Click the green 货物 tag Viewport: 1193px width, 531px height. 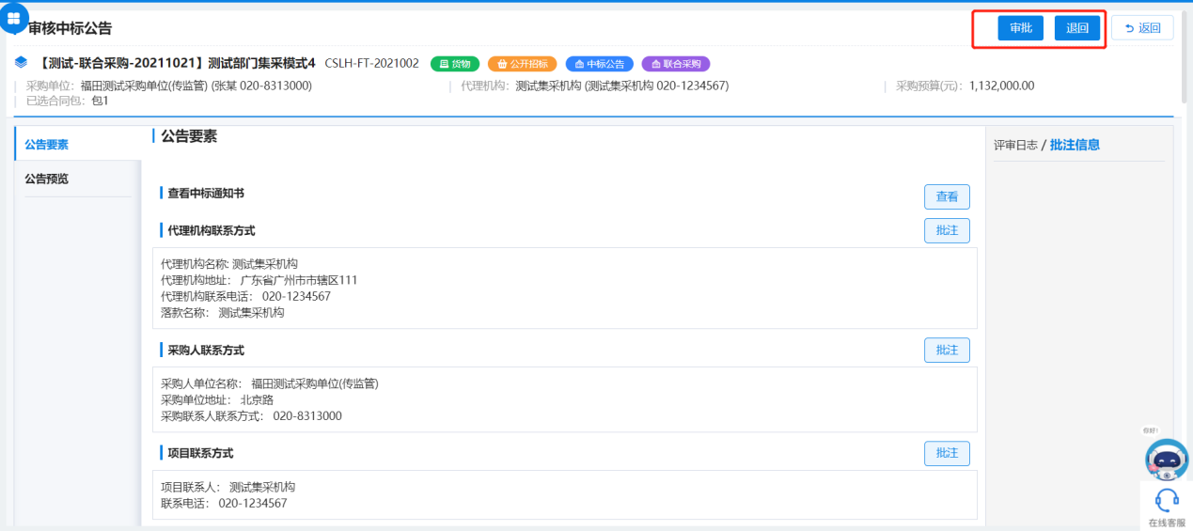pos(455,64)
